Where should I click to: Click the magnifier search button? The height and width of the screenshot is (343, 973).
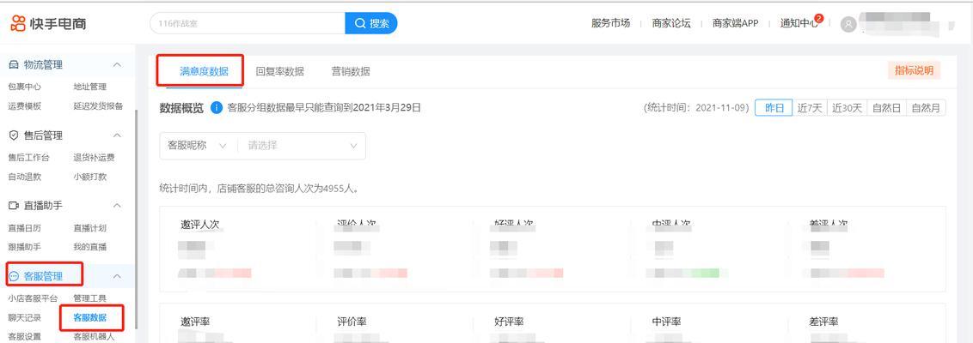coord(371,23)
